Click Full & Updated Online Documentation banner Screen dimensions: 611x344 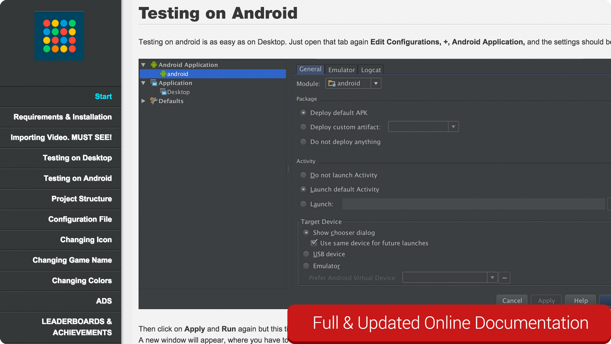[449, 323]
